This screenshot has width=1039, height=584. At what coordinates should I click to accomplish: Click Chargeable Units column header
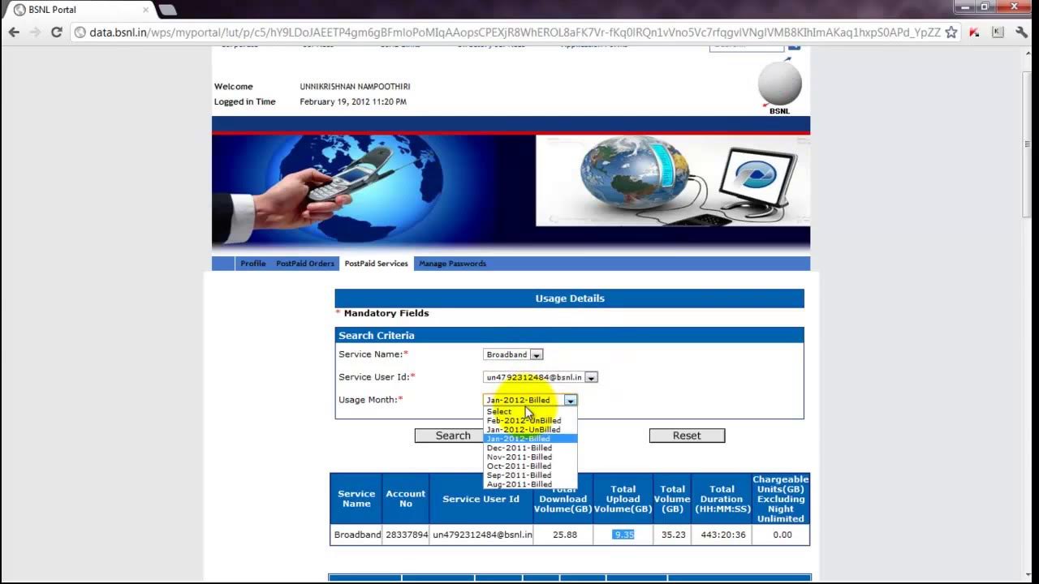781,499
